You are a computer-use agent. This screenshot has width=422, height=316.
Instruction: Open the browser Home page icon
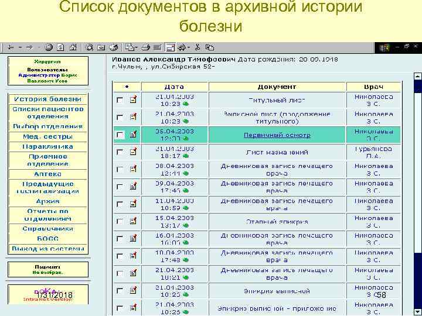click(73, 47)
